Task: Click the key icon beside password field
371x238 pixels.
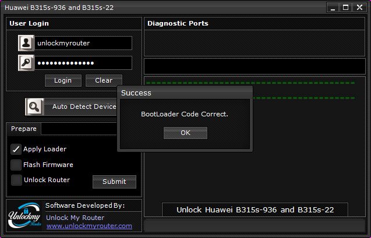Action: 26,63
